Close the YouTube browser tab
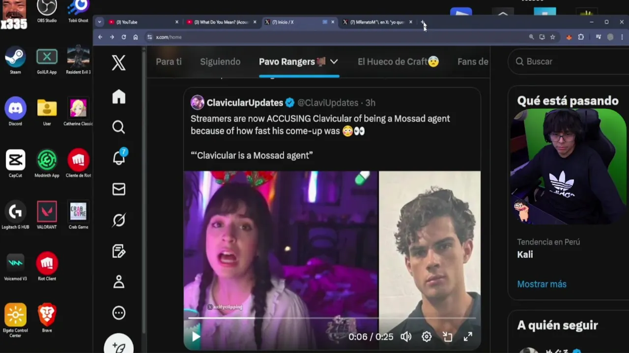Image resolution: width=629 pixels, height=353 pixels. [177, 22]
